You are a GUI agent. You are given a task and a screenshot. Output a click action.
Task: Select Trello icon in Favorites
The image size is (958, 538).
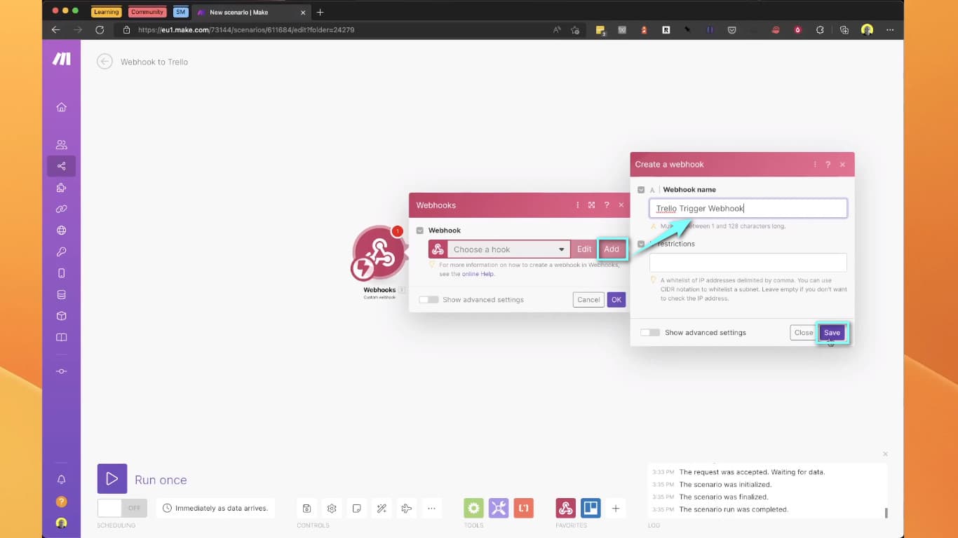(591, 508)
